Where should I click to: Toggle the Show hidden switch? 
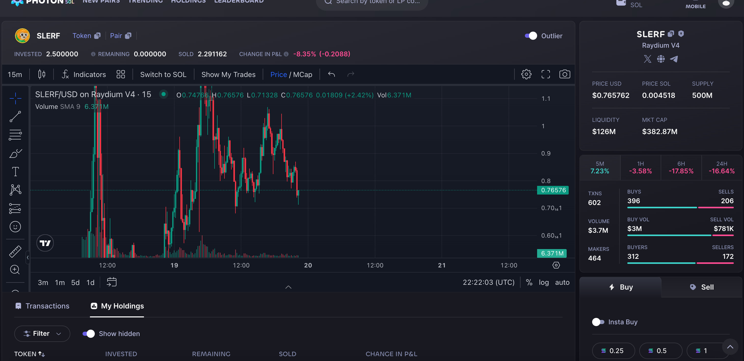click(x=88, y=333)
